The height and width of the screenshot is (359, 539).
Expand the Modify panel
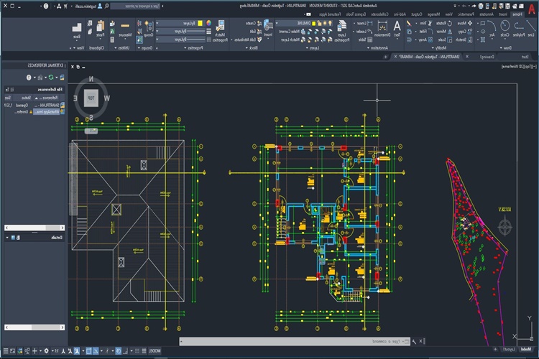coord(439,48)
